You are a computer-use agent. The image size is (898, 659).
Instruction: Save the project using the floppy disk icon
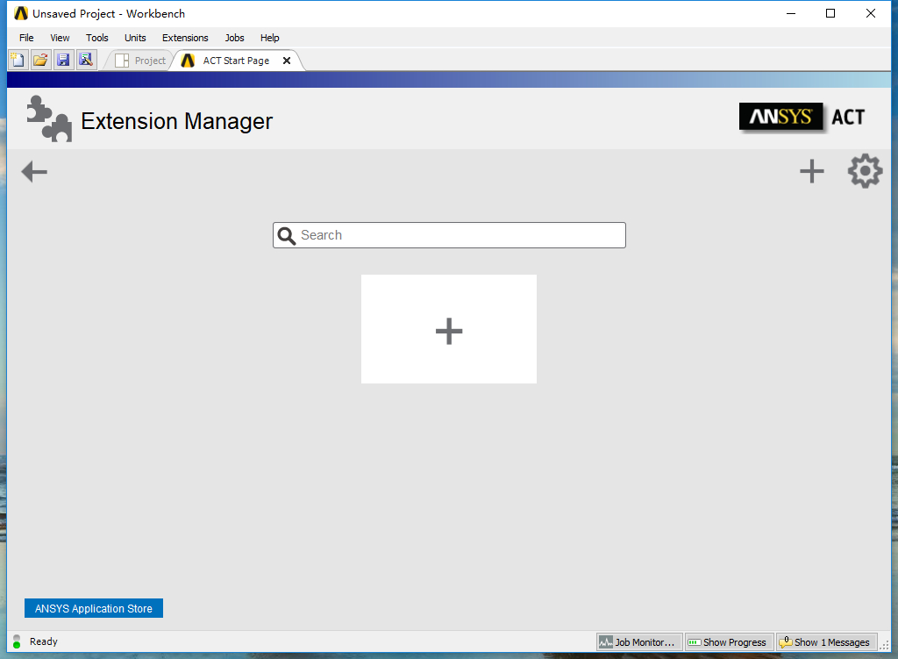point(63,61)
